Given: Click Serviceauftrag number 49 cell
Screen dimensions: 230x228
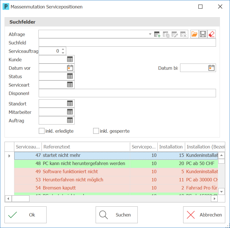Looking at the screenshot, I should [x=28, y=172].
